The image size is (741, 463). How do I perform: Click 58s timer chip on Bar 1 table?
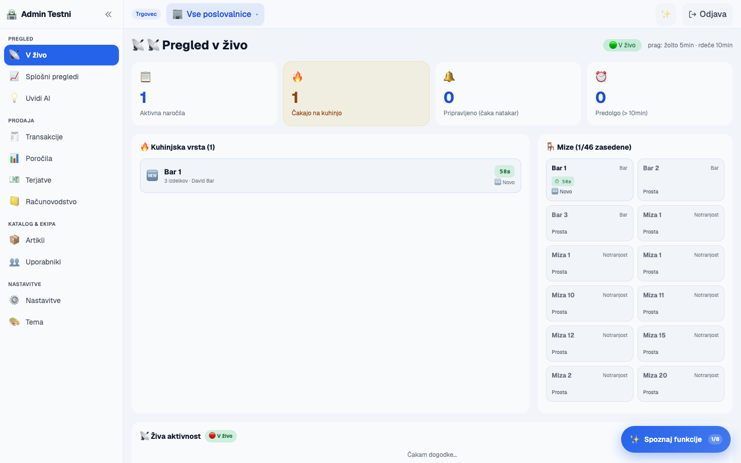coord(563,182)
